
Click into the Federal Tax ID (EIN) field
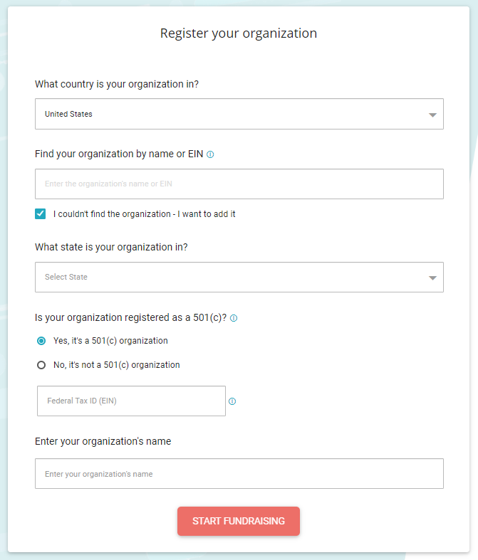(131, 401)
